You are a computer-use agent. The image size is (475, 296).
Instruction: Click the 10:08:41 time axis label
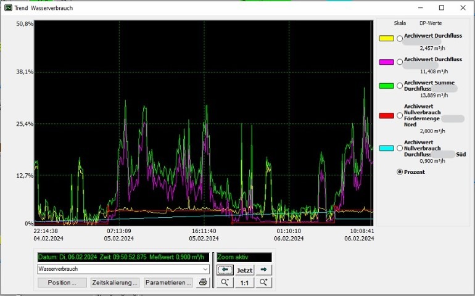(361, 231)
